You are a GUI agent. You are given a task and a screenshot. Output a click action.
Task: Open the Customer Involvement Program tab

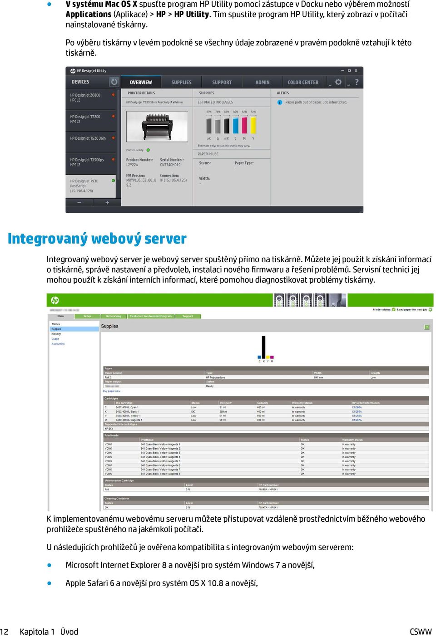(x=151, y=316)
